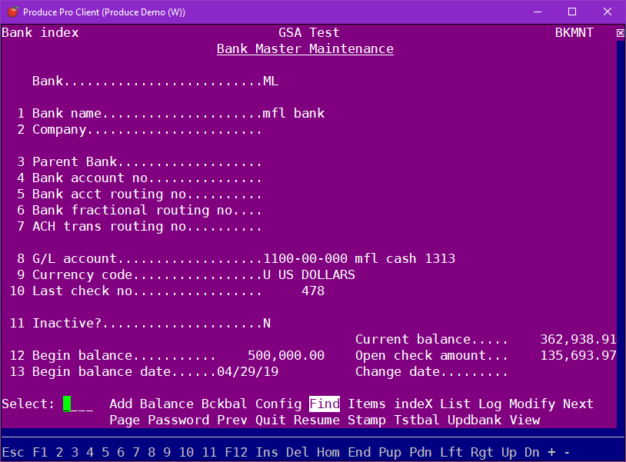Viewport: 626px width, 462px height.
Task: Click the Bank account no field label
Action: (x=90, y=178)
